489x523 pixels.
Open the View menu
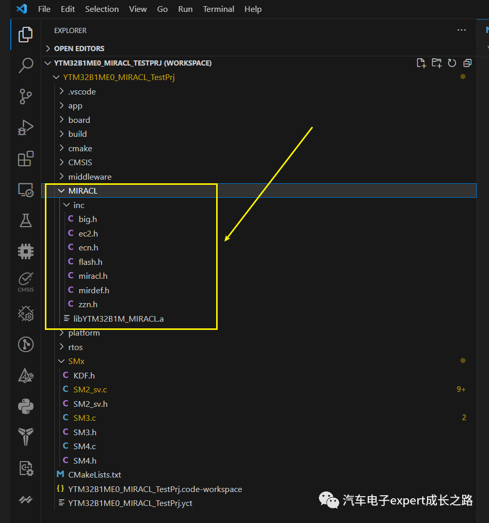[x=138, y=9]
